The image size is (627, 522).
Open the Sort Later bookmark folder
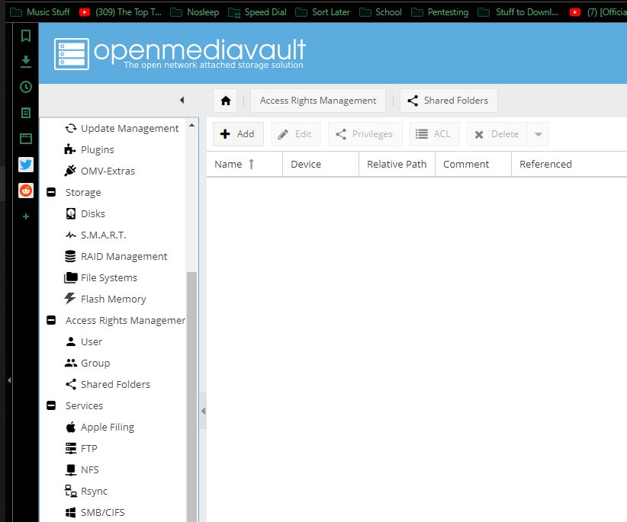[x=323, y=12]
